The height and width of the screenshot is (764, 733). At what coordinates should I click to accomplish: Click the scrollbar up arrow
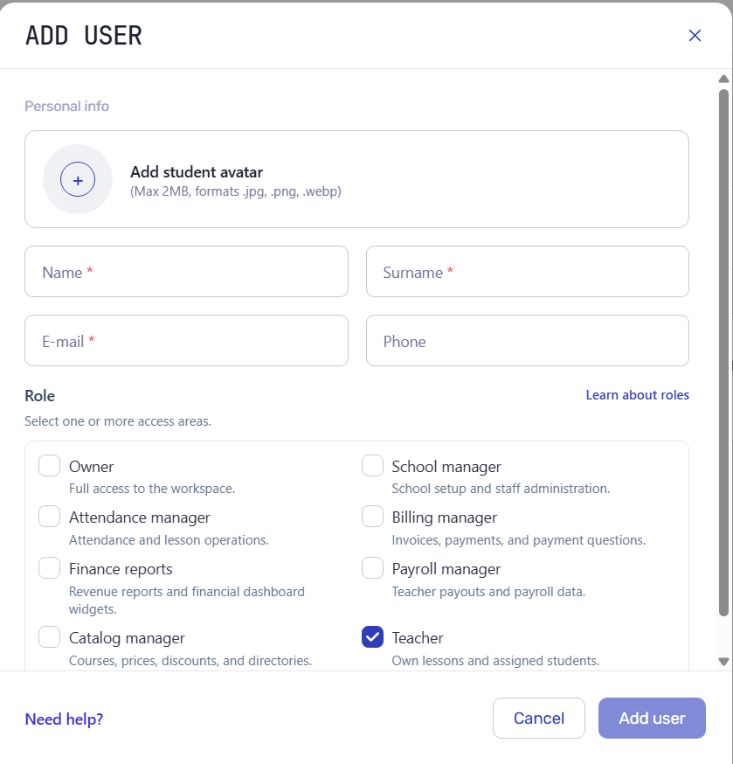(723, 79)
